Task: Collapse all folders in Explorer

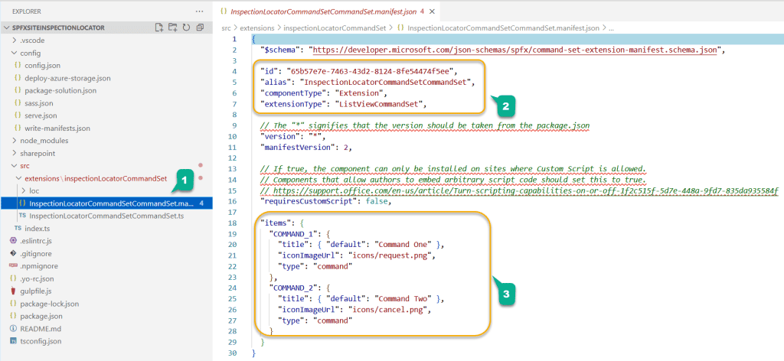Action: tap(200, 28)
